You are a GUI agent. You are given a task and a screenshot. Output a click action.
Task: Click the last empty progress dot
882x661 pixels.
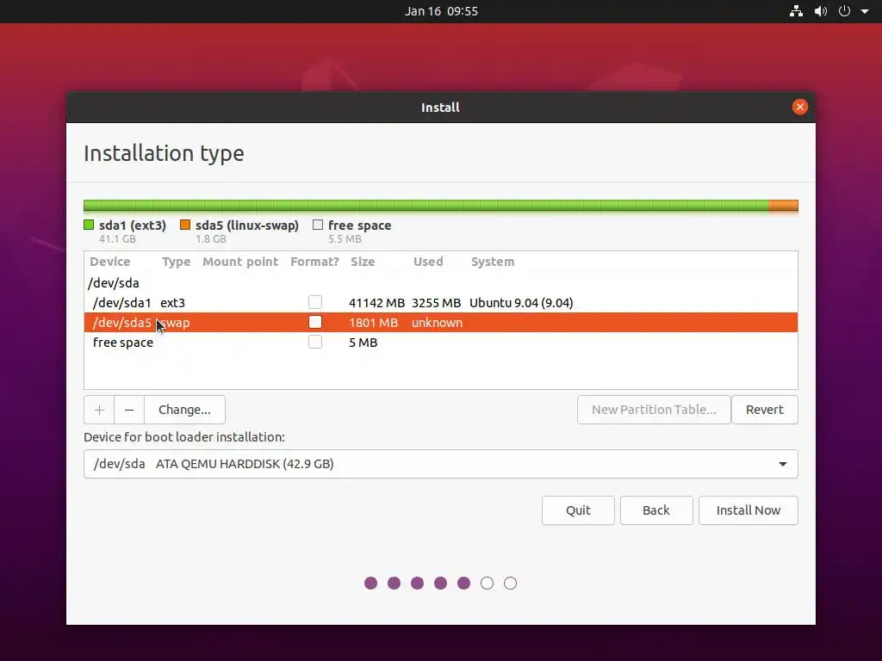tap(510, 584)
